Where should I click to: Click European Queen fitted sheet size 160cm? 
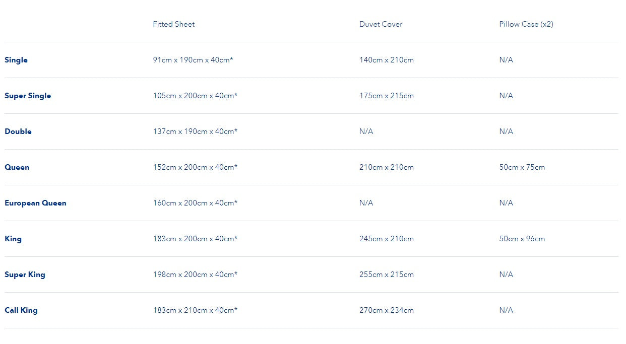pyautogui.click(x=195, y=203)
